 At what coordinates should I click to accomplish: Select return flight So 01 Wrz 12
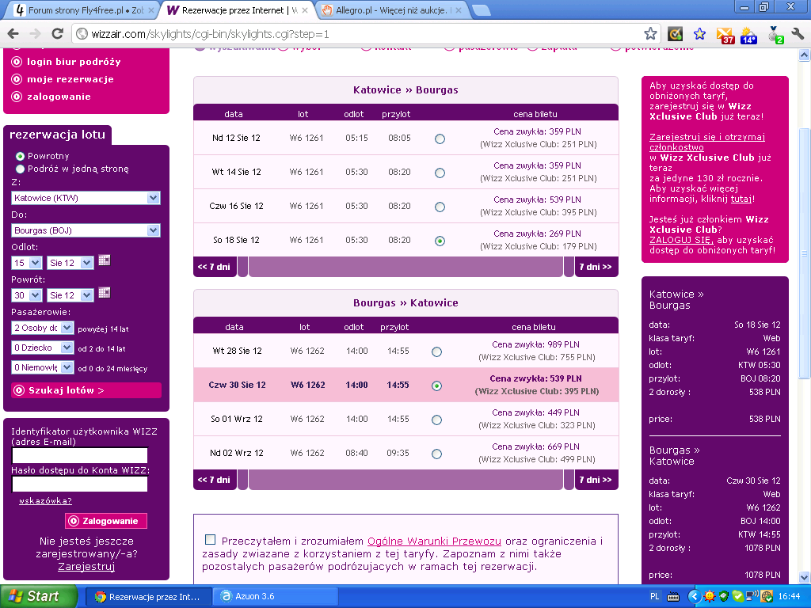tap(436, 420)
